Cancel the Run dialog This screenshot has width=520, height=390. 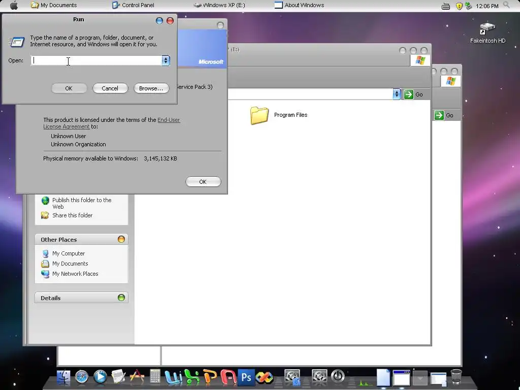pyautogui.click(x=110, y=88)
